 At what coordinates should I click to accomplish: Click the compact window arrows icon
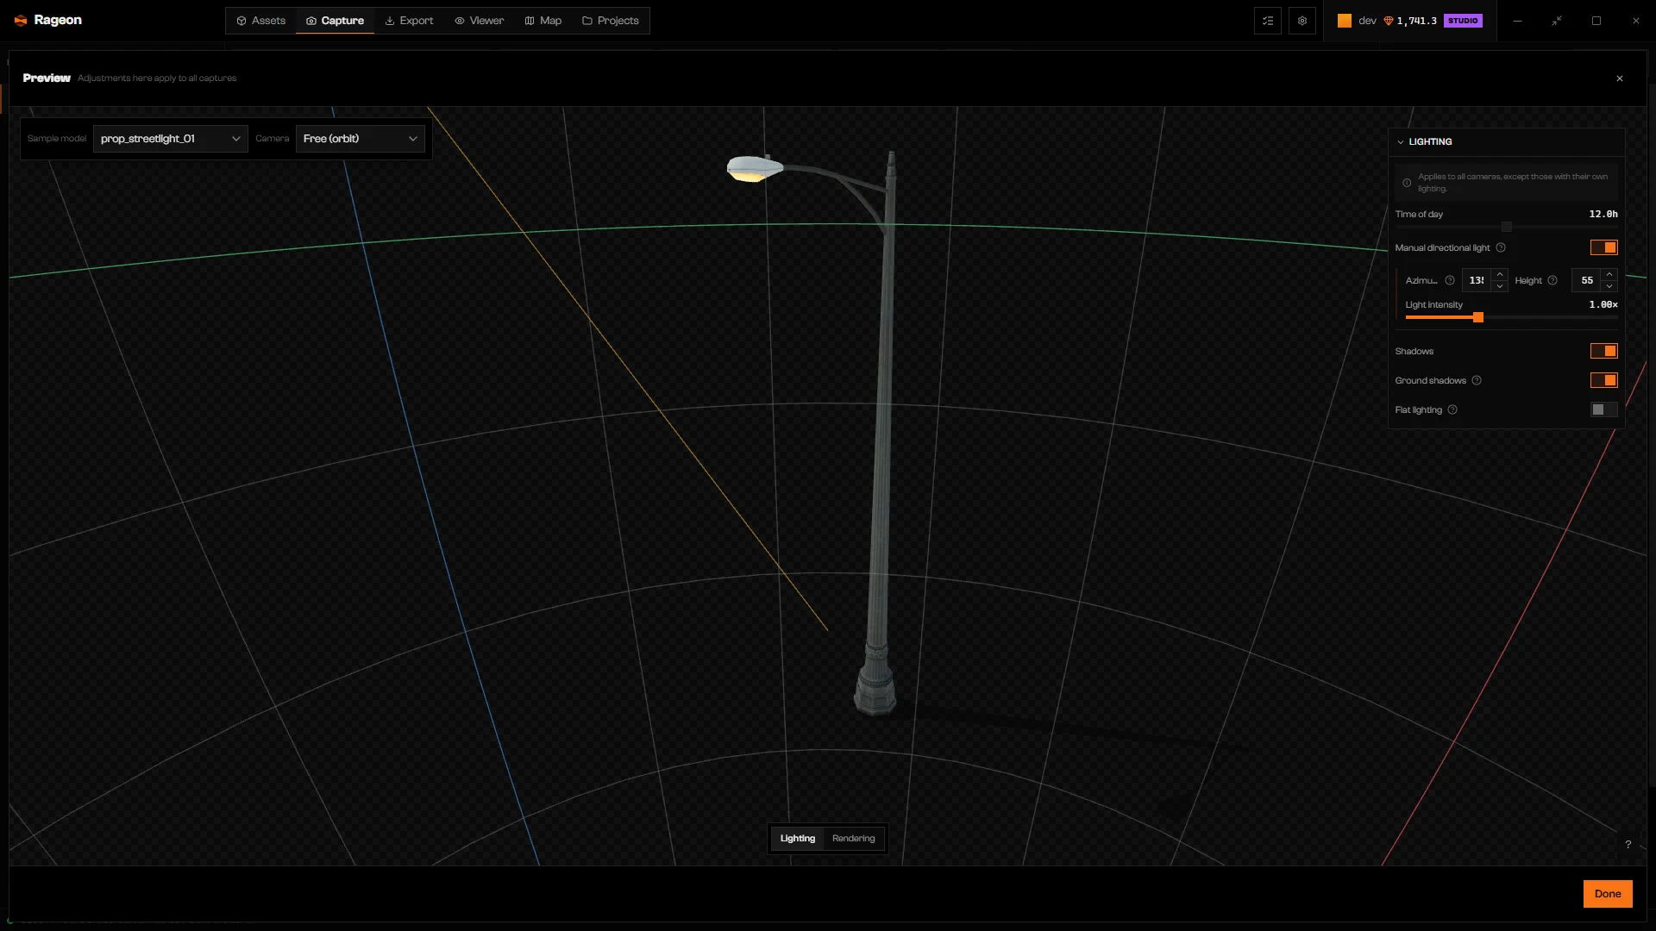coord(1557,21)
